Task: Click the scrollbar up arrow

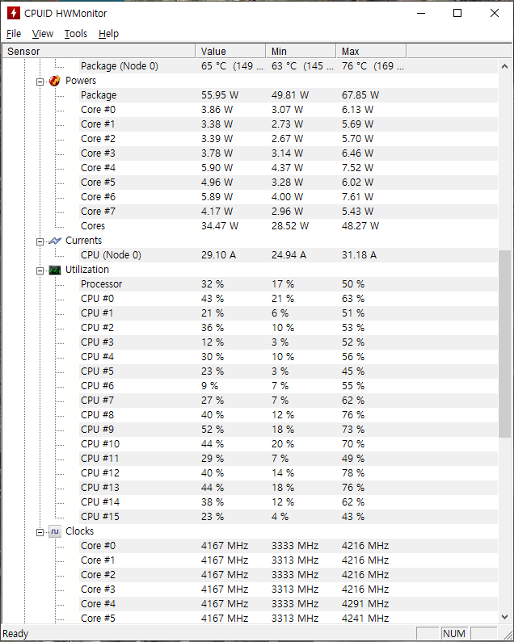Action: (504, 66)
